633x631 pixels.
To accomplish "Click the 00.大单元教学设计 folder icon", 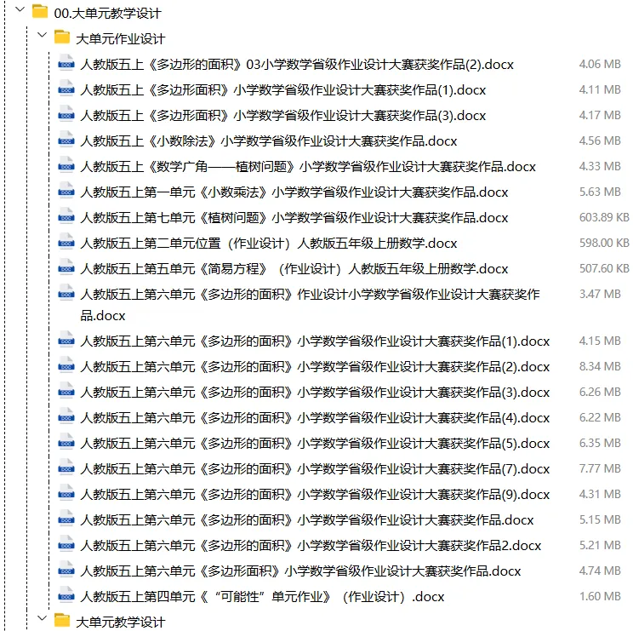I will (39, 12).
